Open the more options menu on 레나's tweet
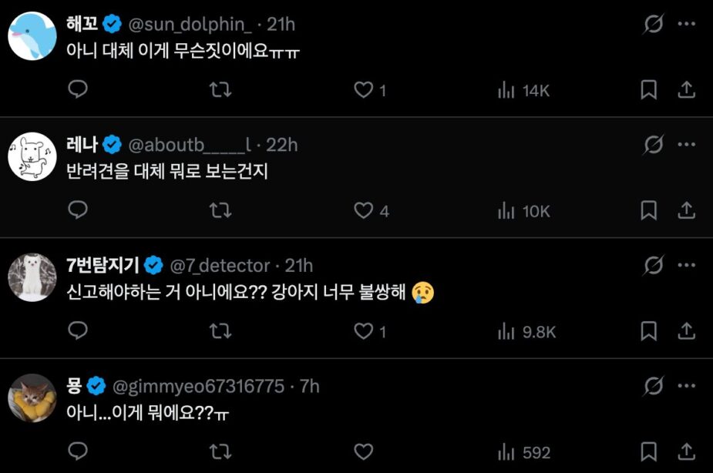This screenshot has height=473, width=713. (x=685, y=144)
